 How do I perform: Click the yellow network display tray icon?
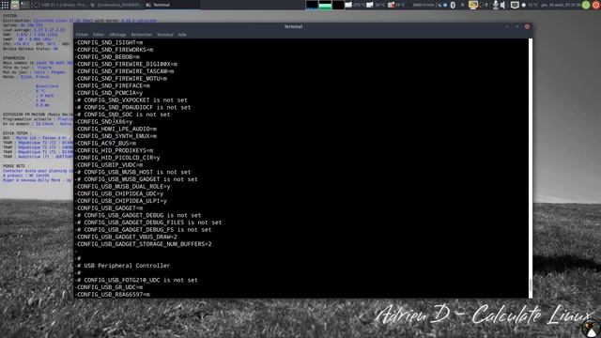pos(473,5)
